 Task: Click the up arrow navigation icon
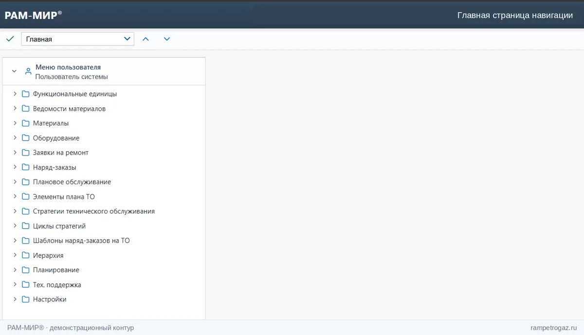click(146, 39)
